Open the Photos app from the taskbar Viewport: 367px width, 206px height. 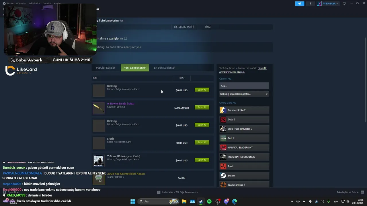192,201
